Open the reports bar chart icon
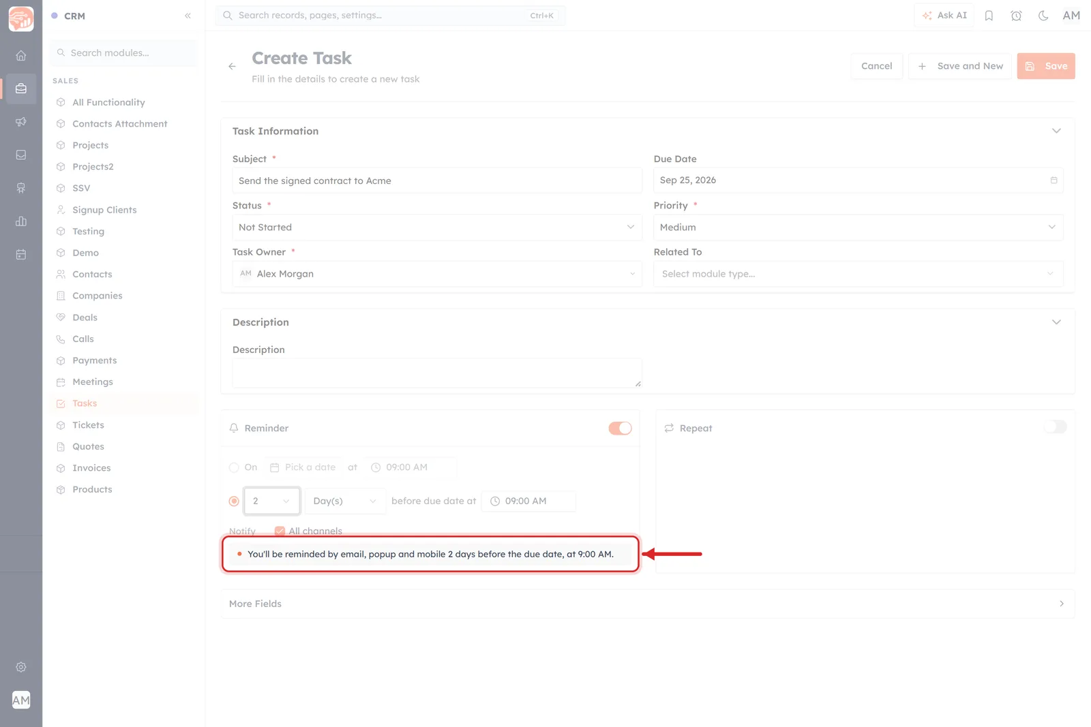The image size is (1091, 727). (21, 221)
